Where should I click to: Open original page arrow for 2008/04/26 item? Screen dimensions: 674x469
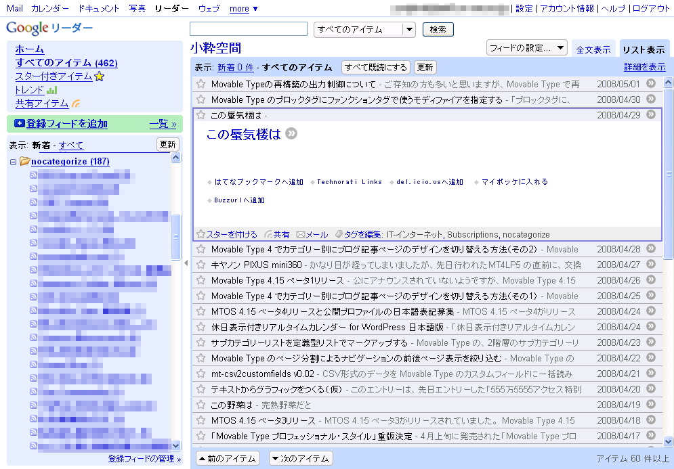coord(651,280)
